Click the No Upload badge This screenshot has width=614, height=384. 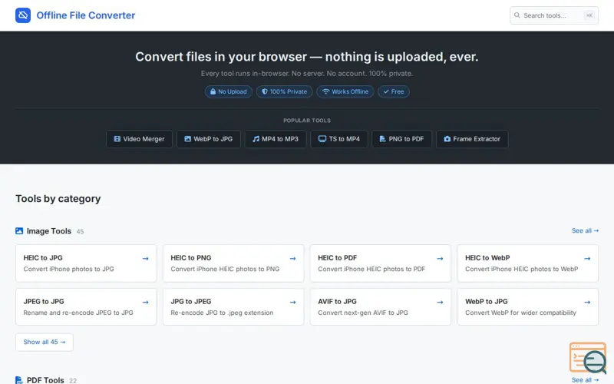coord(228,91)
